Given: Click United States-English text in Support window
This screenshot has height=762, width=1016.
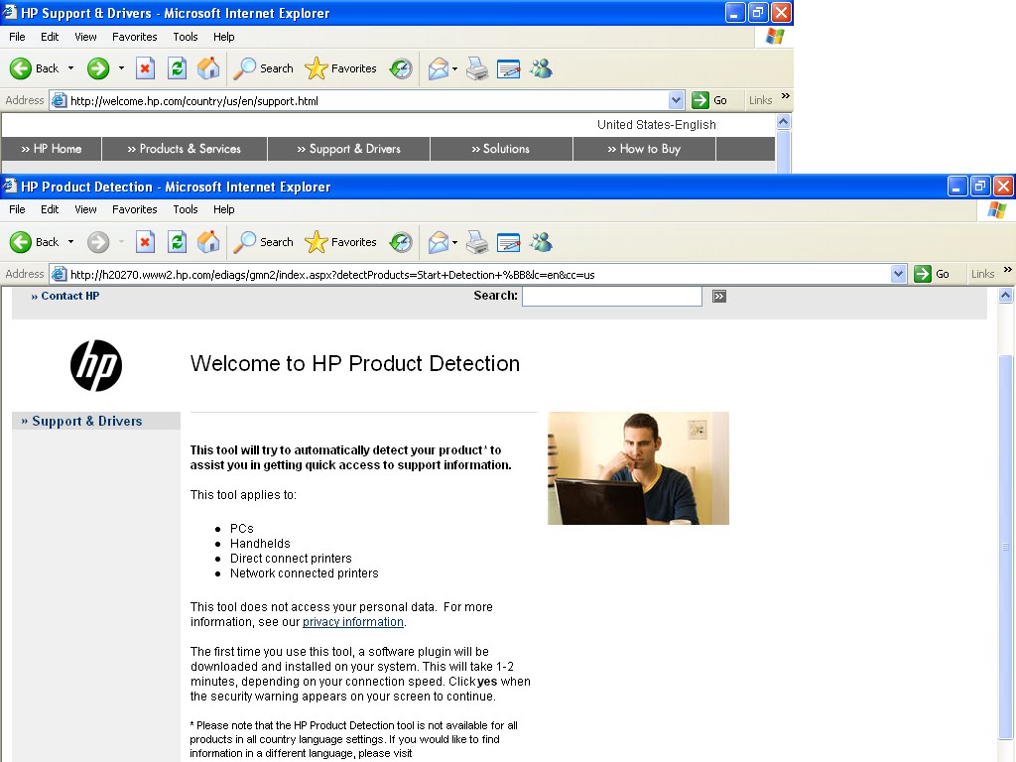Looking at the screenshot, I should (x=657, y=124).
